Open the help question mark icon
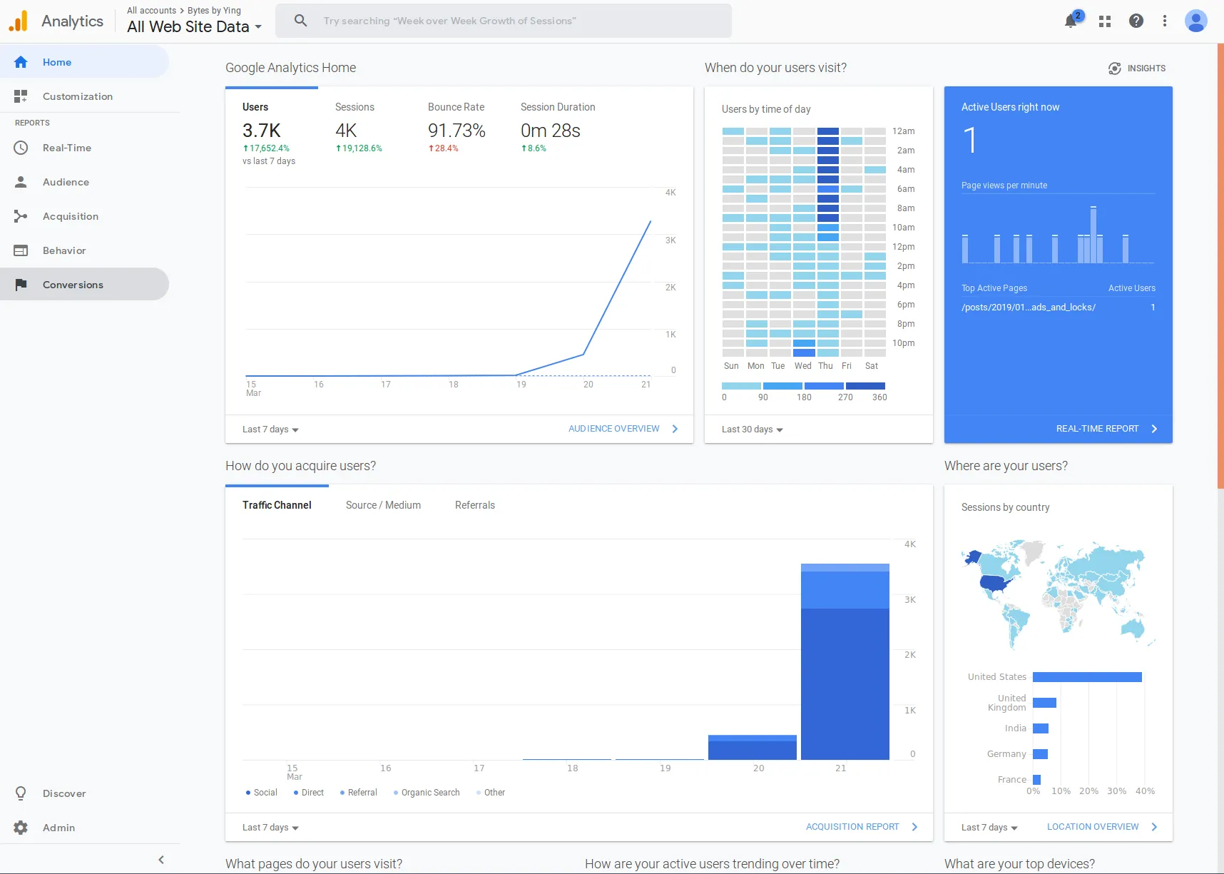The height and width of the screenshot is (874, 1224). (x=1136, y=21)
